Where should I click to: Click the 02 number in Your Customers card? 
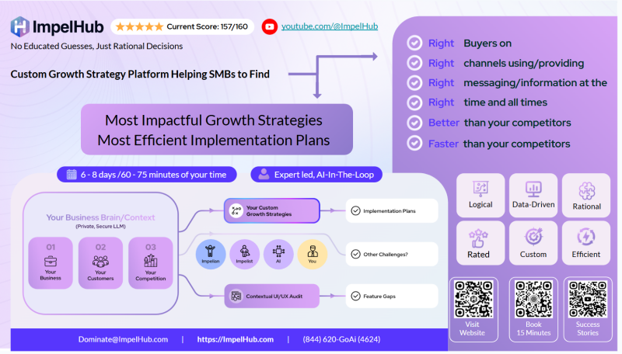click(100, 247)
